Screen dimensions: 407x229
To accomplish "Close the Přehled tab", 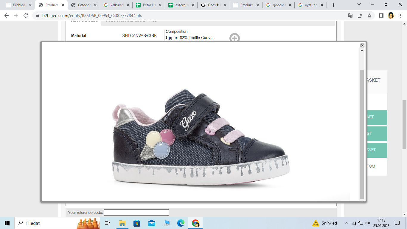I will pos(30,5).
